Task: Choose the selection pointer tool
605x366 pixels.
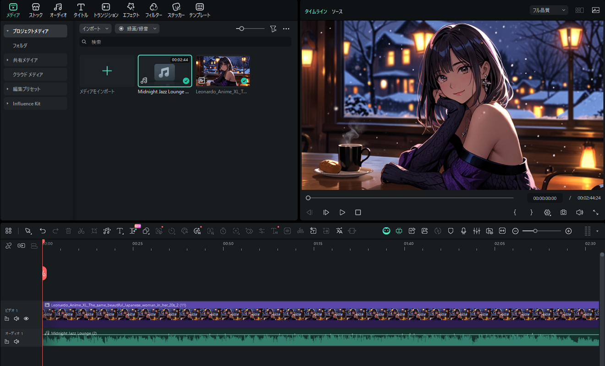Action: point(28,231)
